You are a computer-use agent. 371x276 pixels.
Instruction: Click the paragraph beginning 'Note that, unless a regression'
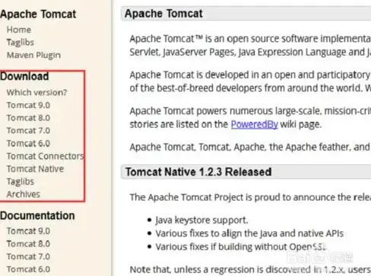click(x=250, y=269)
